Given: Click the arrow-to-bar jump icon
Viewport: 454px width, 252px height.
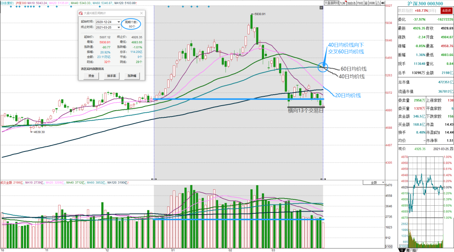Looking at the screenshot, I should pyautogui.click(x=383, y=3).
